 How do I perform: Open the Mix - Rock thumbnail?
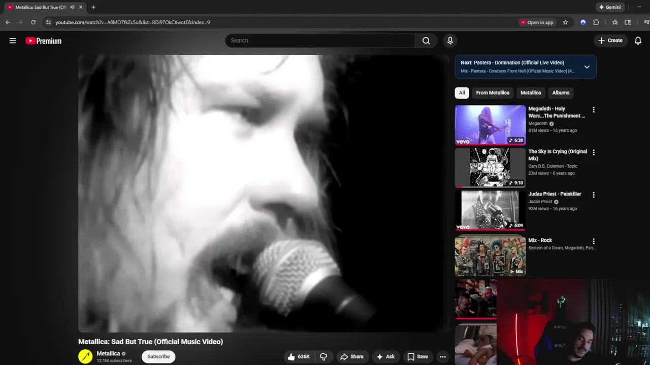(490, 255)
